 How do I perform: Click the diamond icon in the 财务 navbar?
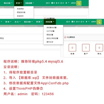pos(77,22)
